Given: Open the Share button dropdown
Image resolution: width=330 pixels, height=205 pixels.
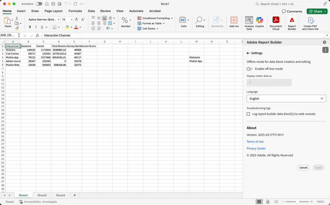Looking at the screenshot, I should (x=325, y=11).
